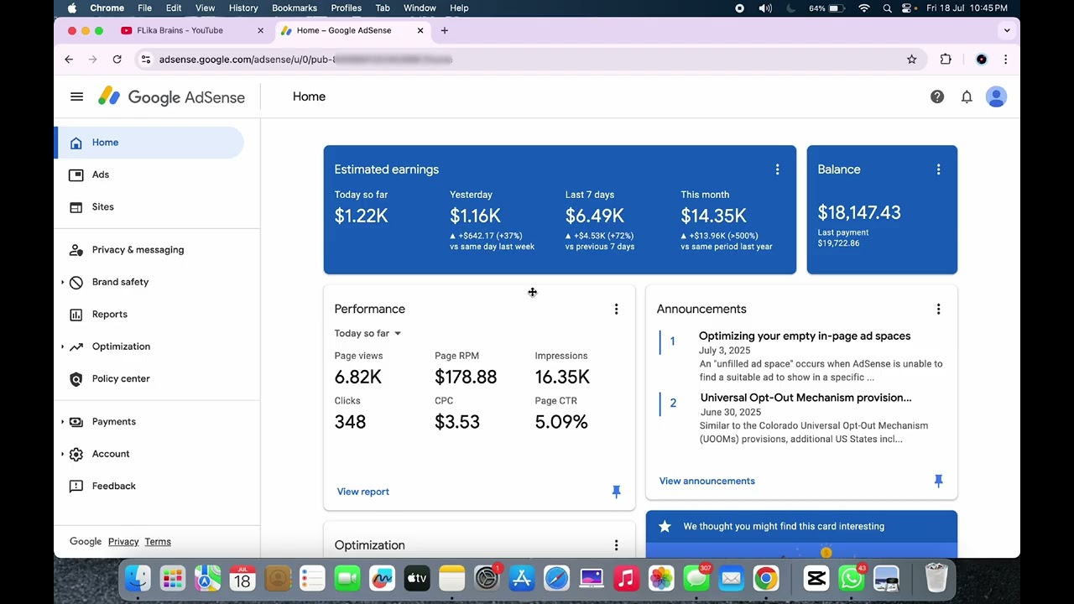Click the View announcements link
This screenshot has width=1074, height=604.
point(706,481)
